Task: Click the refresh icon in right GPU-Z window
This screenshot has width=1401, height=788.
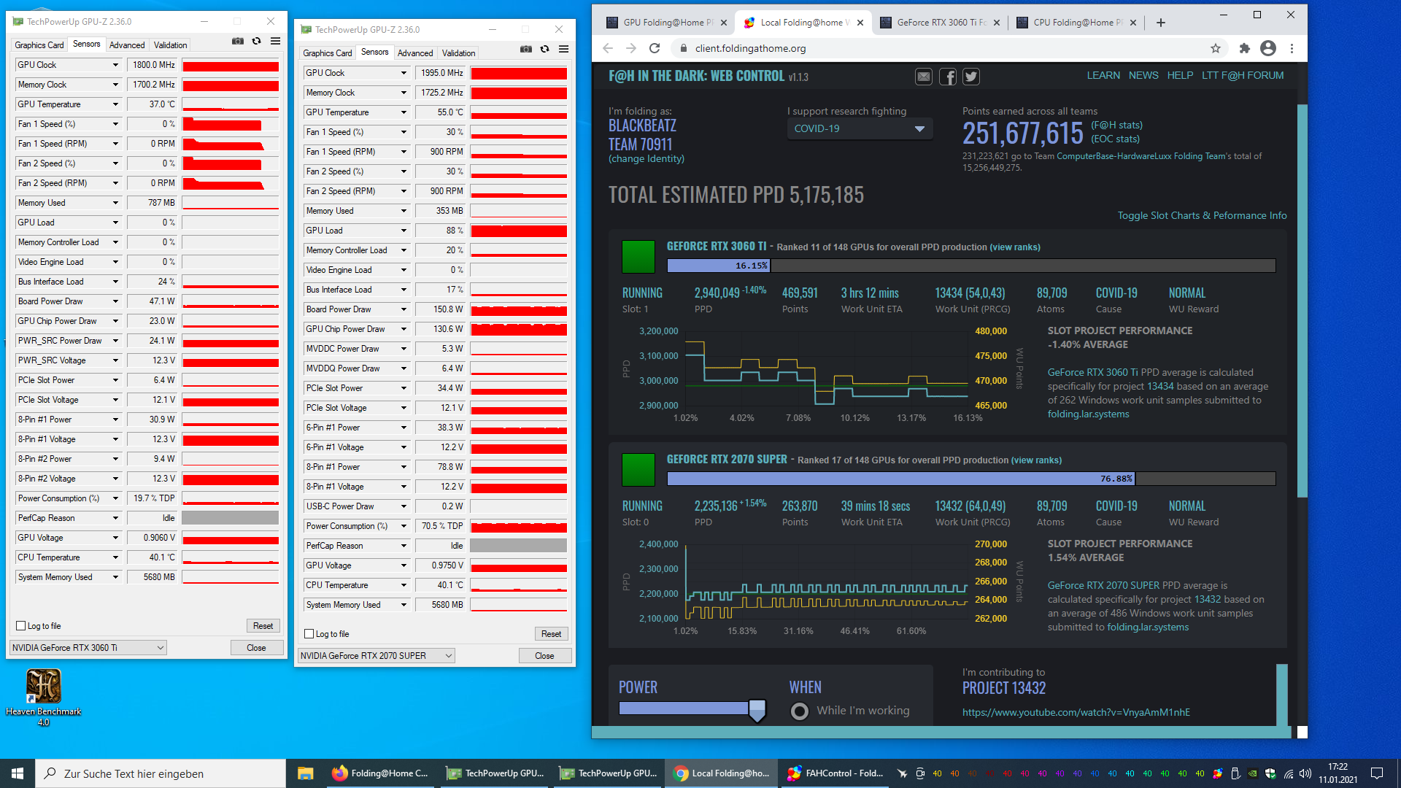Action: (x=544, y=50)
